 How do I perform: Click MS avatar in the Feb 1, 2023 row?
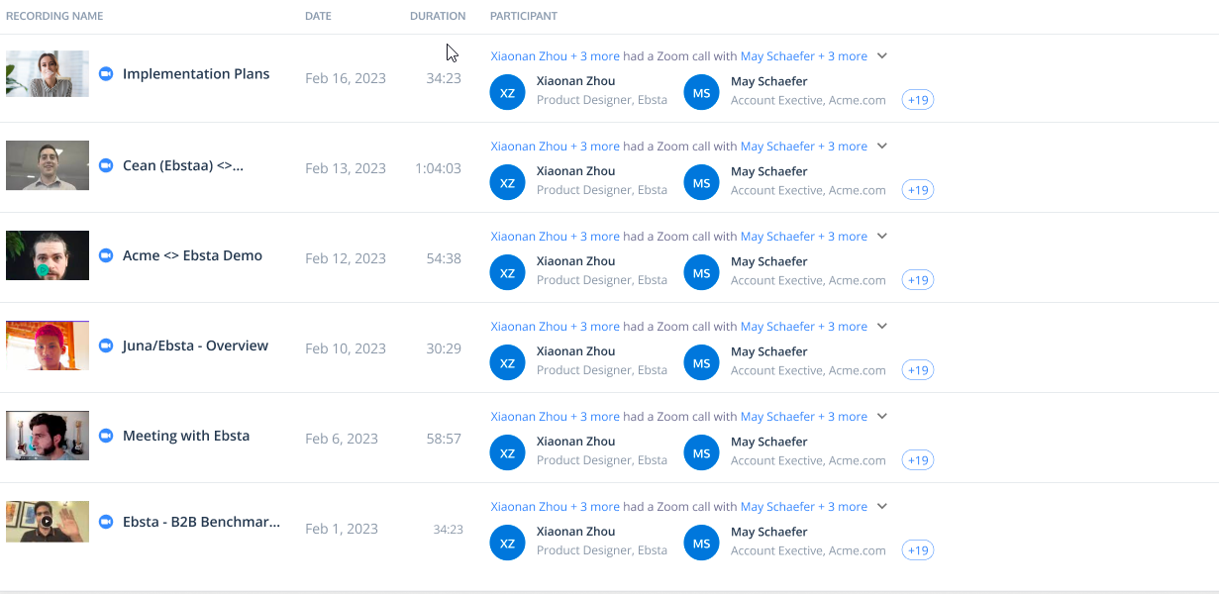coord(701,543)
